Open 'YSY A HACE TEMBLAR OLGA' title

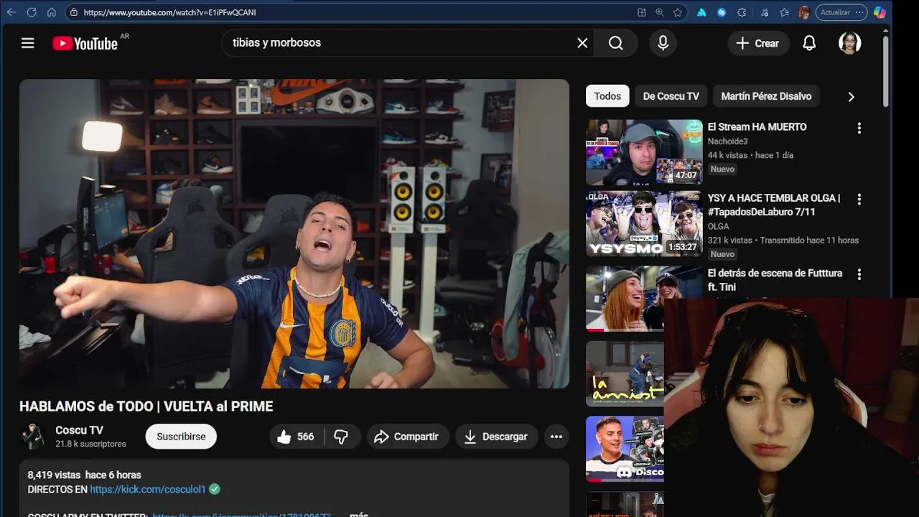(774, 205)
